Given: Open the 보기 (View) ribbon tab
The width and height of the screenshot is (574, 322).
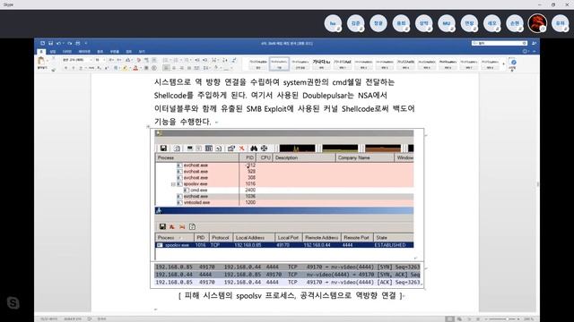Looking at the screenshot, I should 142,52.
